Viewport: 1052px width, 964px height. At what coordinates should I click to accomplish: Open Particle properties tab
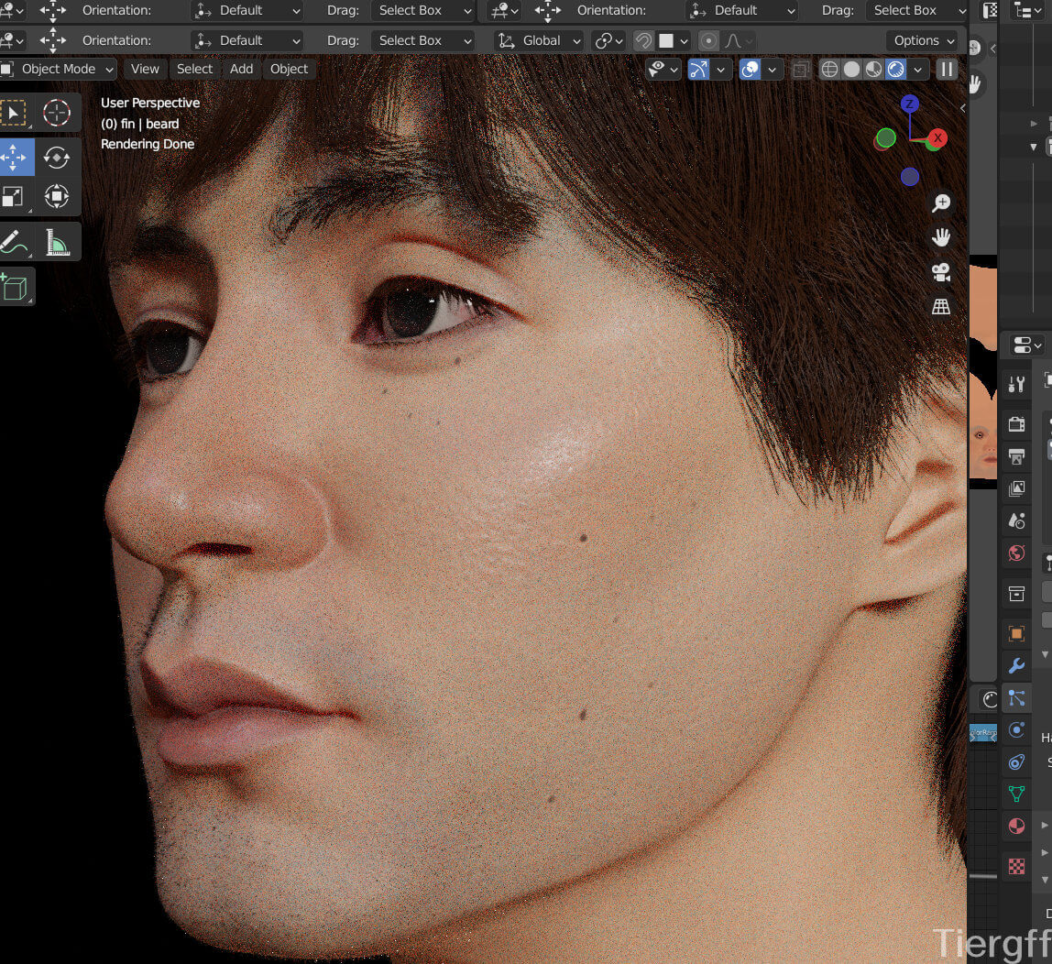click(1016, 698)
